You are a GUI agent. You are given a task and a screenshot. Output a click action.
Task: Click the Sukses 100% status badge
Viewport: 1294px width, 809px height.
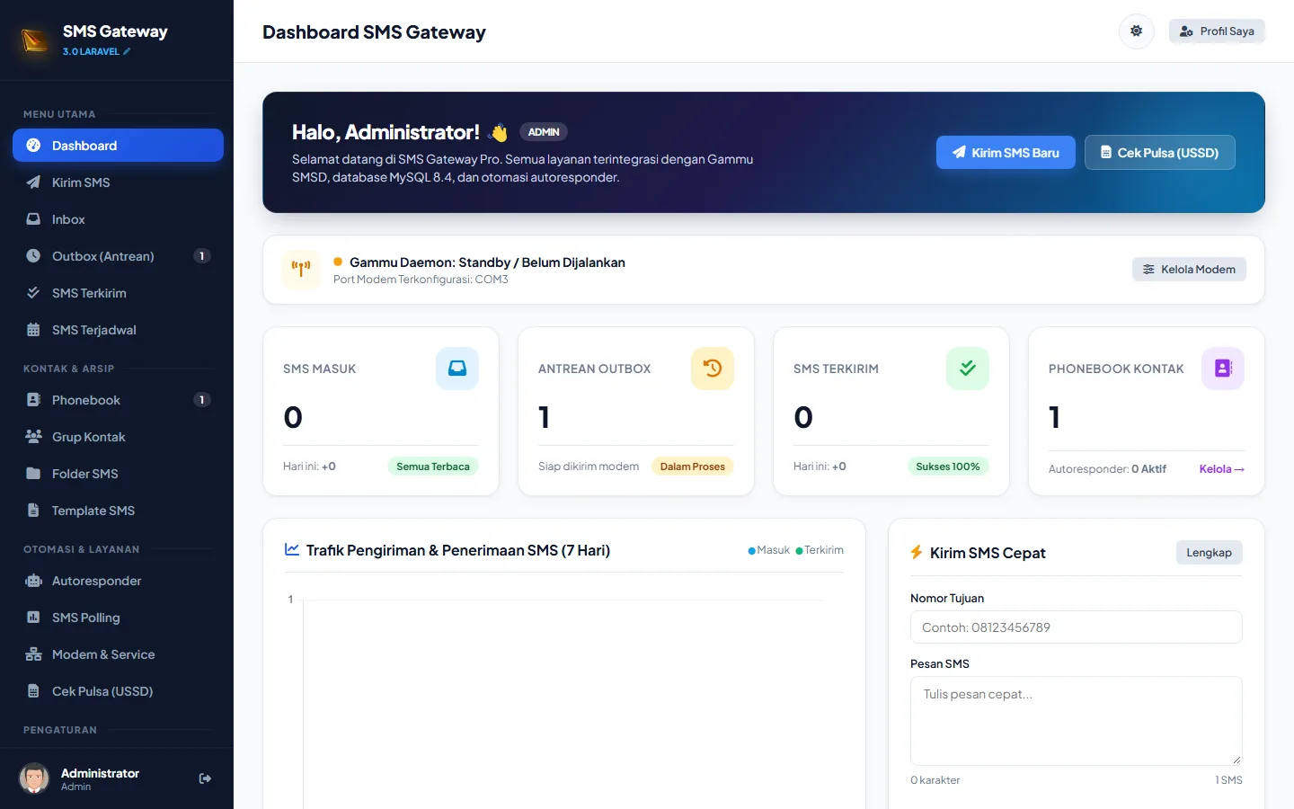tap(948, 467)
